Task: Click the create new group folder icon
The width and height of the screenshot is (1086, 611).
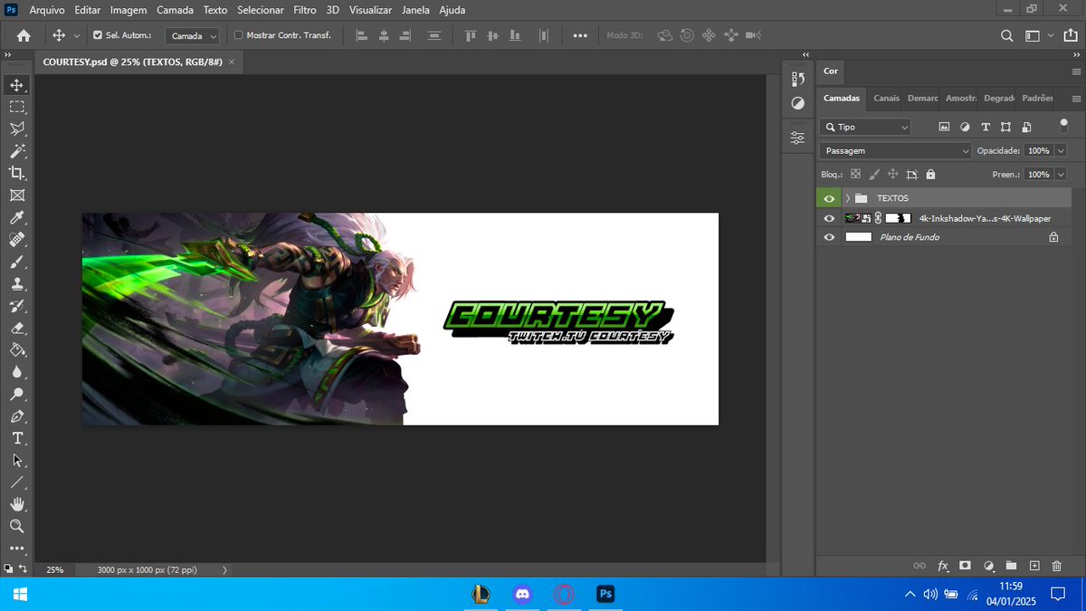Action: click(1012, 566)
